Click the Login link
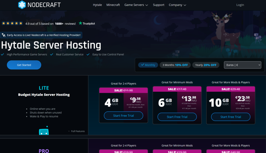Image resolution: width=266 pixels, height=153 pixels. click(x=240, y=5)
